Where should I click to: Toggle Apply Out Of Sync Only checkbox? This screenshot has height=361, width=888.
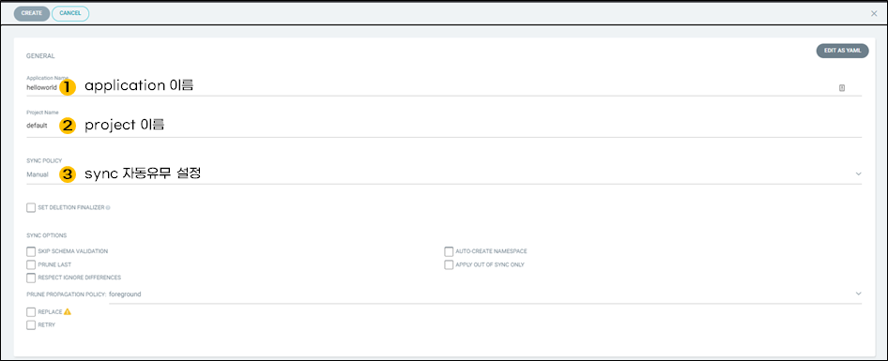coord(449,264)
